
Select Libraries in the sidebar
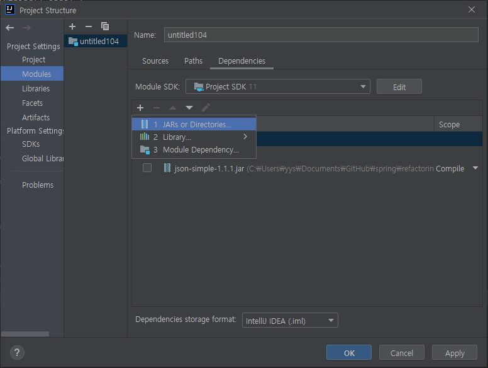36,89
